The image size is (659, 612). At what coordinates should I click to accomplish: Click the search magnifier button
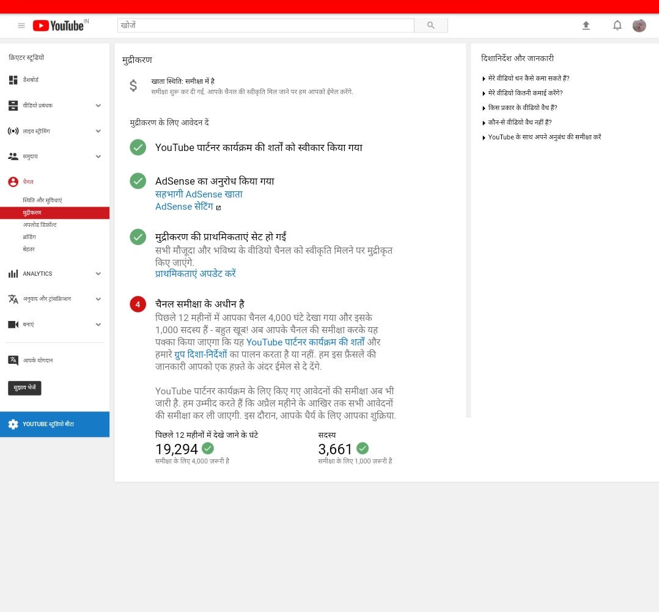click(x=431, y=25)
